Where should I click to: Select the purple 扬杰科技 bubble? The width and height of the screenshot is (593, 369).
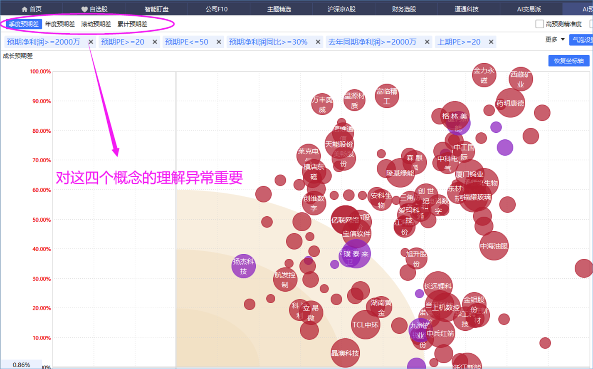pos(243,266)
